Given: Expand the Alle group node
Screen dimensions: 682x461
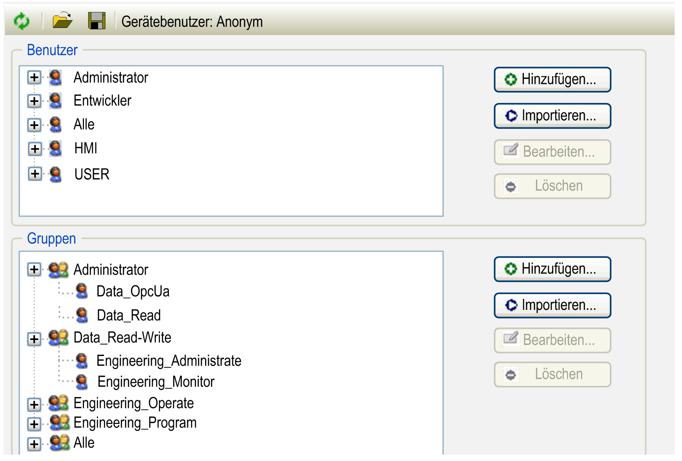Looking at the screenshot, I should click(x=34, y=444).
